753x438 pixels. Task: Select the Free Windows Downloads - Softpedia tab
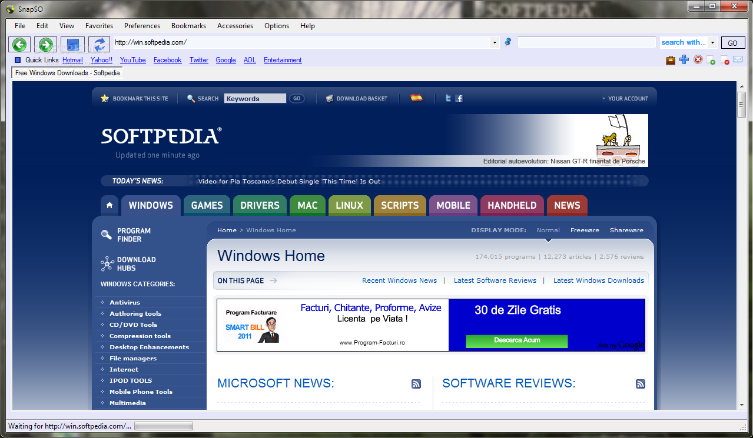pos(67,73)
